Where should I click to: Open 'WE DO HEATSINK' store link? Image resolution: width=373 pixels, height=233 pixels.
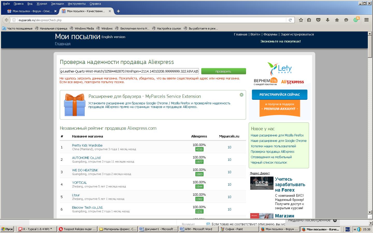tap(85, 170)
